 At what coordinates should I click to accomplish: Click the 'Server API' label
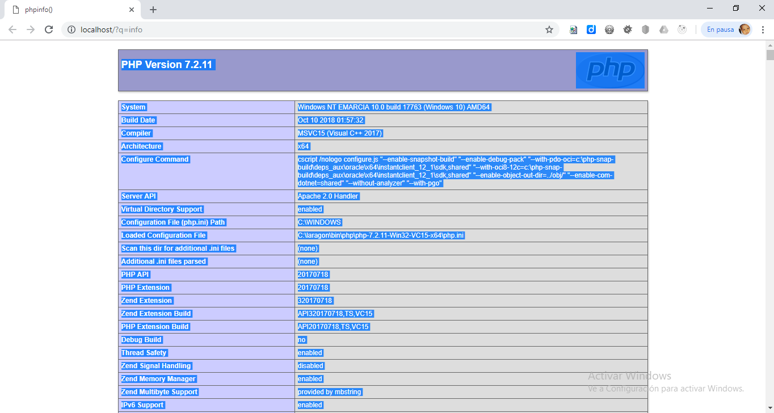[138, 196]
